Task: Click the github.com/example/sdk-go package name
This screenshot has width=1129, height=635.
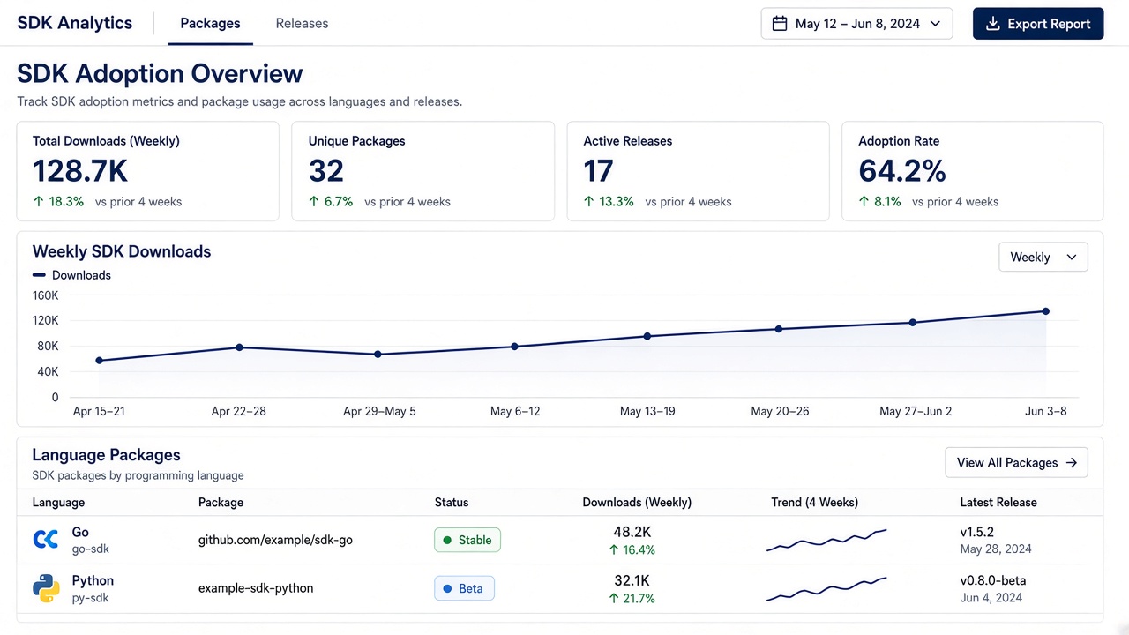Action: [275, 540]
